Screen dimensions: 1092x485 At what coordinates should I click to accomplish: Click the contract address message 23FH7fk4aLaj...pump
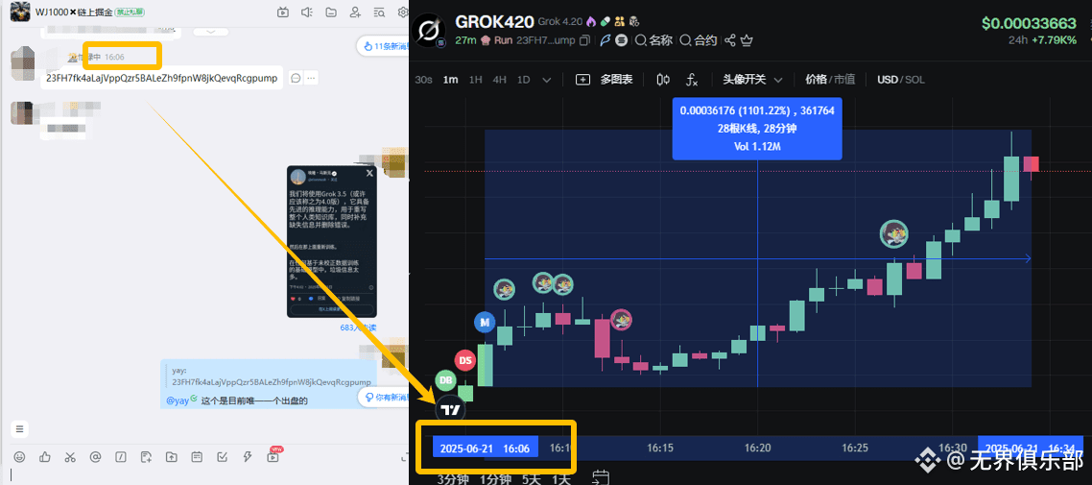coord(161,78)
